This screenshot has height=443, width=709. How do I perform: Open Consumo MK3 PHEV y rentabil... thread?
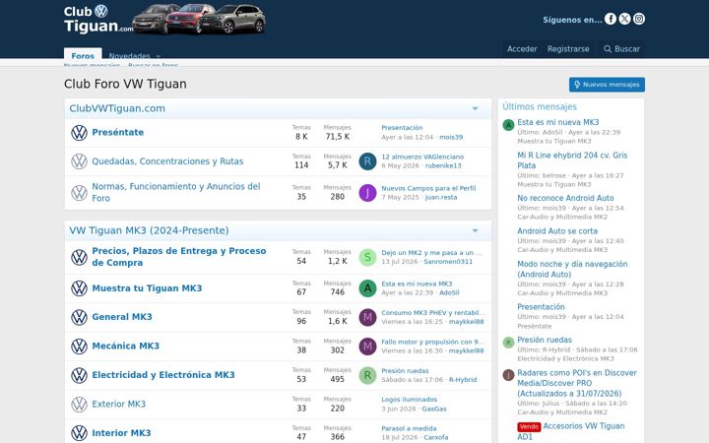(432, 313)
